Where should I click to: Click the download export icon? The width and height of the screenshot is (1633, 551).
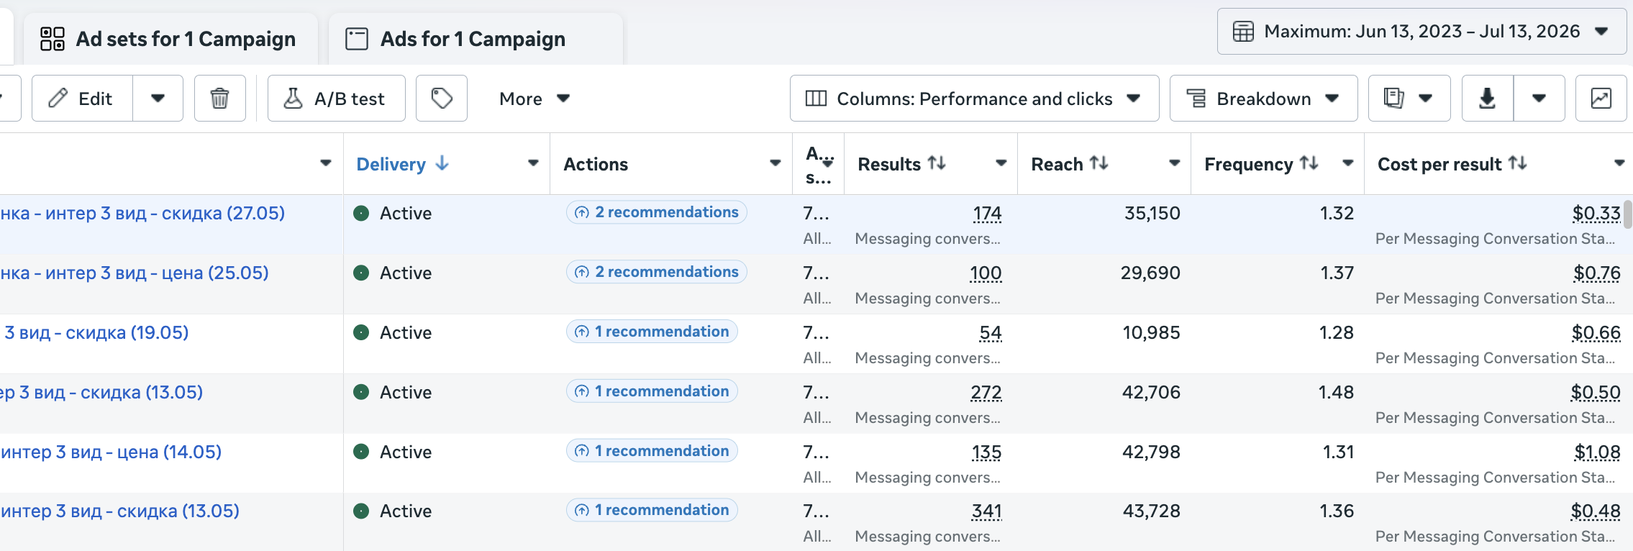tap(1488, 99)
